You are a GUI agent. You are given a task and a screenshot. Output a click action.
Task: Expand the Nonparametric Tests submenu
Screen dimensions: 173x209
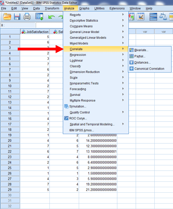pos(96,83)
